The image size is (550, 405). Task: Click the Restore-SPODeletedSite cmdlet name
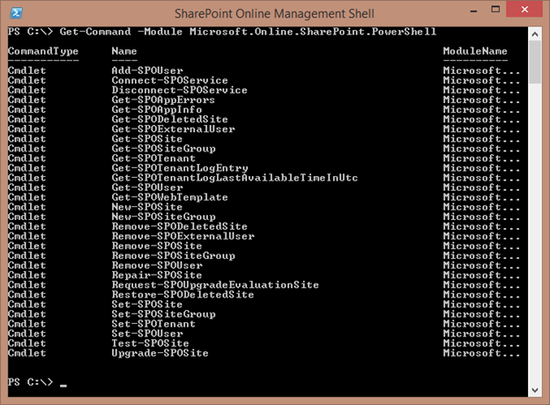click(x=182, y=295)
